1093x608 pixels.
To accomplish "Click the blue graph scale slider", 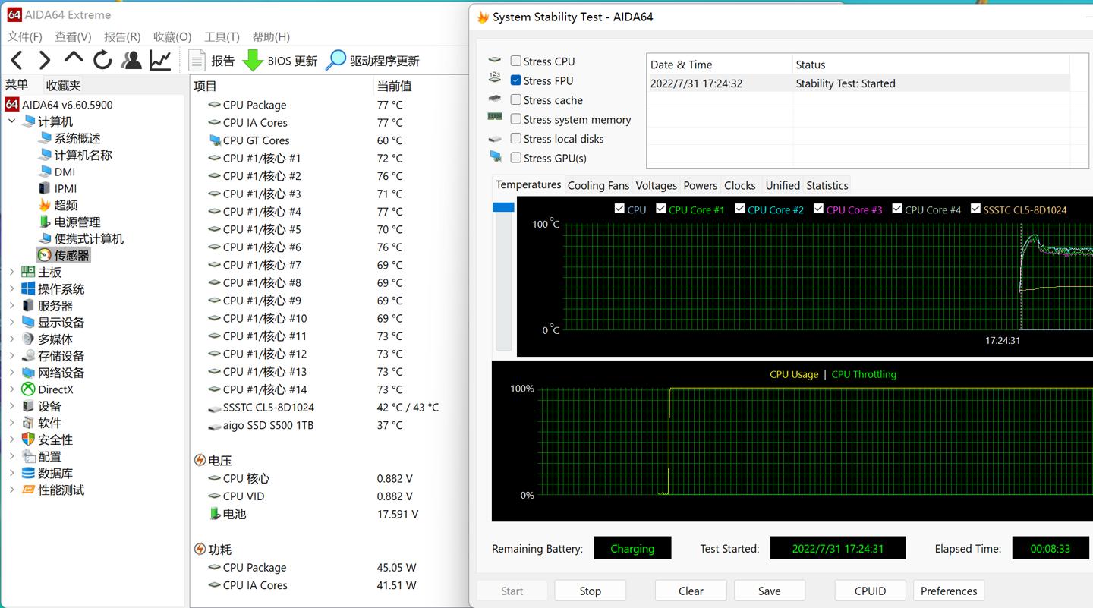I will click(x=503, y=207).
